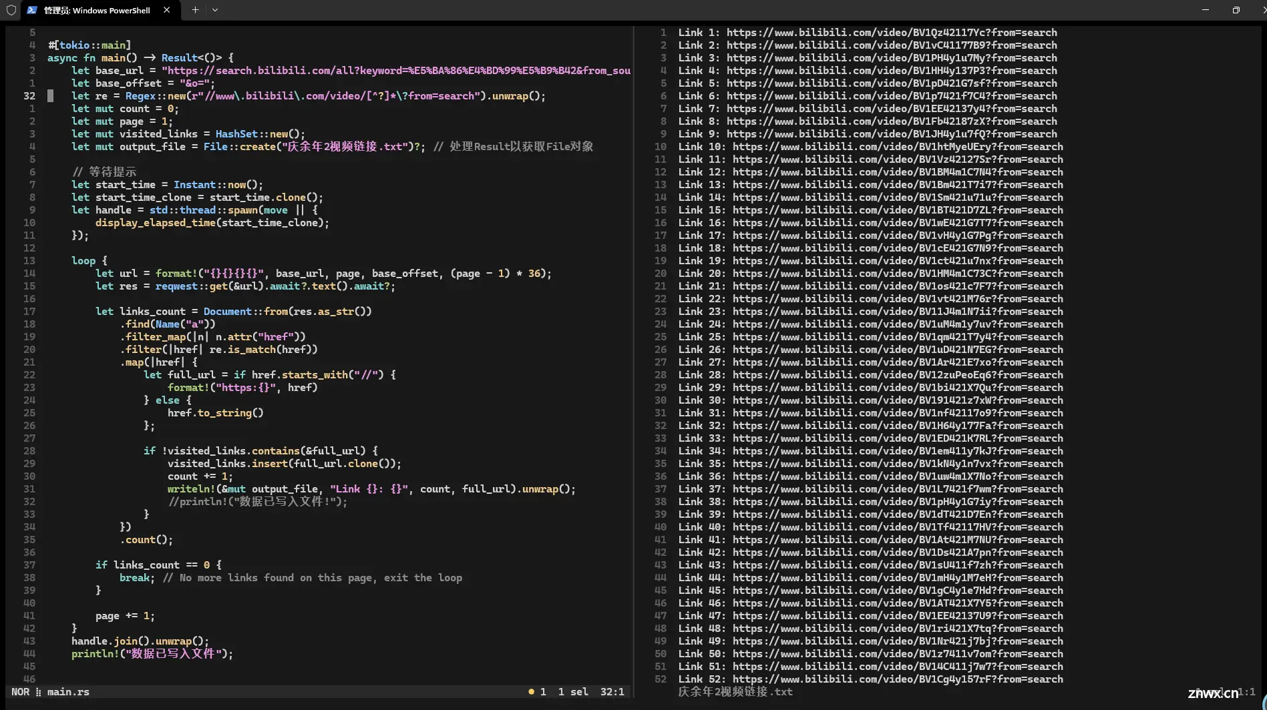Click the '1 sel' selection count
This screenshot has height=710, width=1267.
(x=573, y=691)
